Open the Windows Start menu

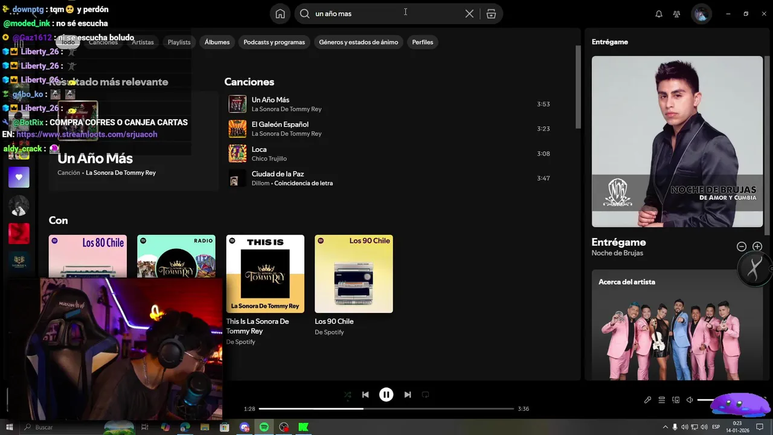click(9, 427)
